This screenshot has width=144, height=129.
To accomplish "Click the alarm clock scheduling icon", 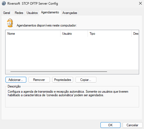I will (10, 23).
